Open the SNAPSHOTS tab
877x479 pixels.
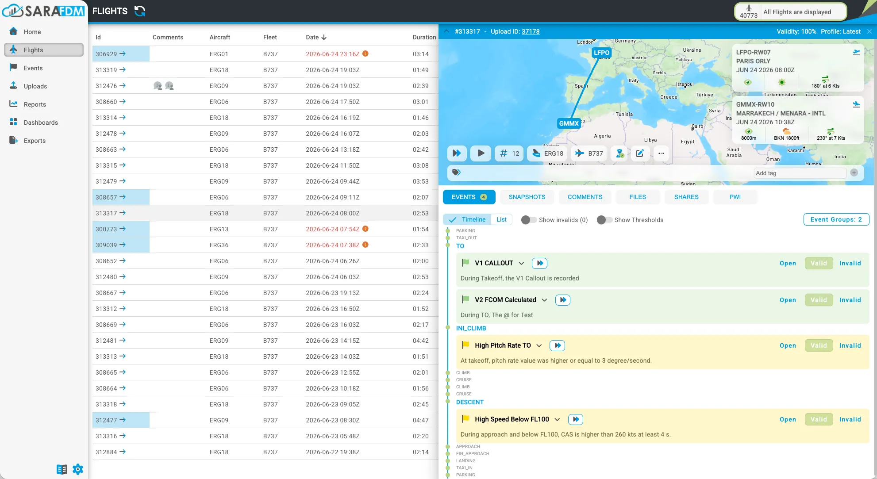(527, 197)
